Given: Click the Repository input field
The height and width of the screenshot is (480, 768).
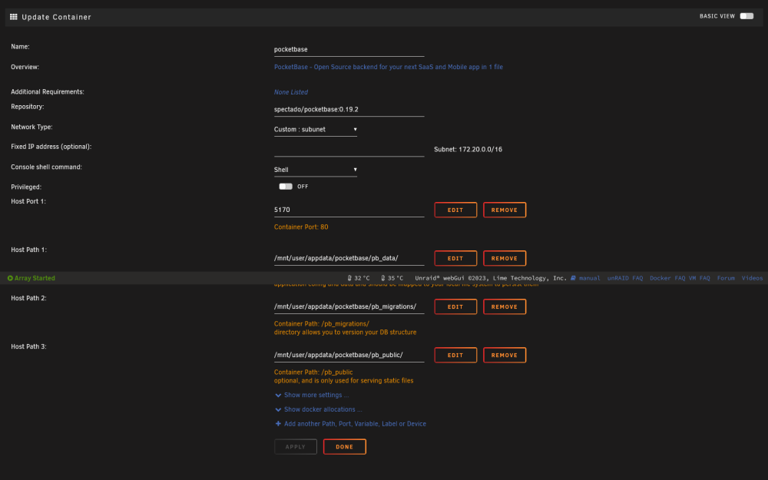Looking at the screenshot, I should (x=349, y=109).
